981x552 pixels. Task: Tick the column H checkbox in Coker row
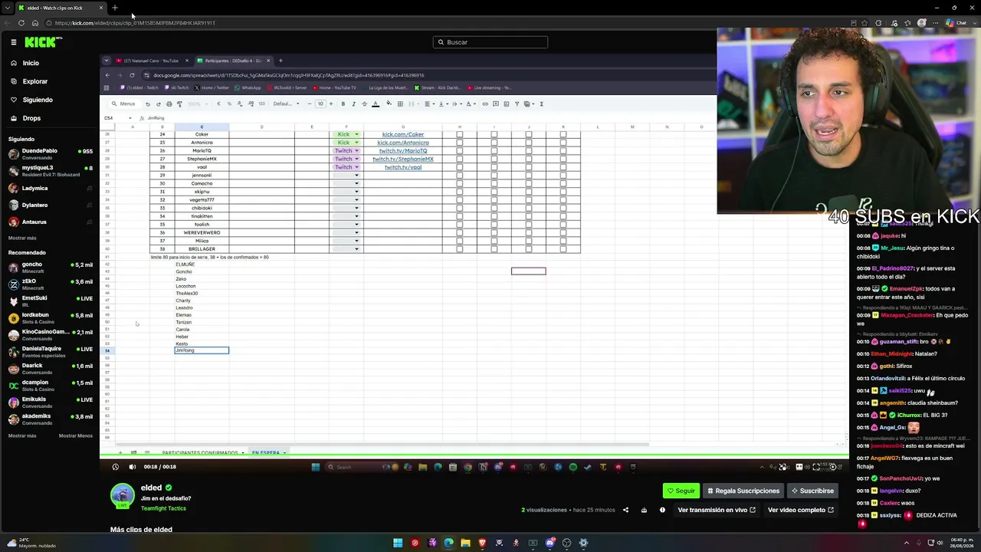[460, 135]
